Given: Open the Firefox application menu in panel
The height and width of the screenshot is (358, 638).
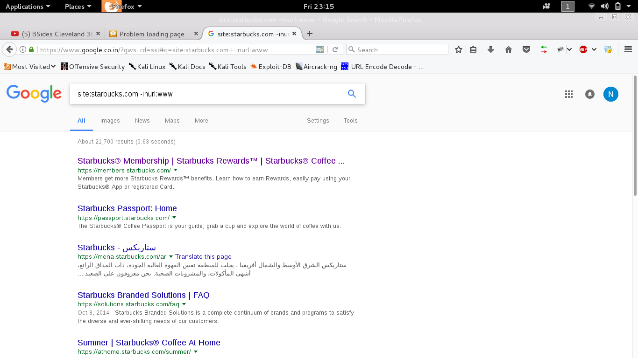Looking at the screenshot, I should click(122, 6).
